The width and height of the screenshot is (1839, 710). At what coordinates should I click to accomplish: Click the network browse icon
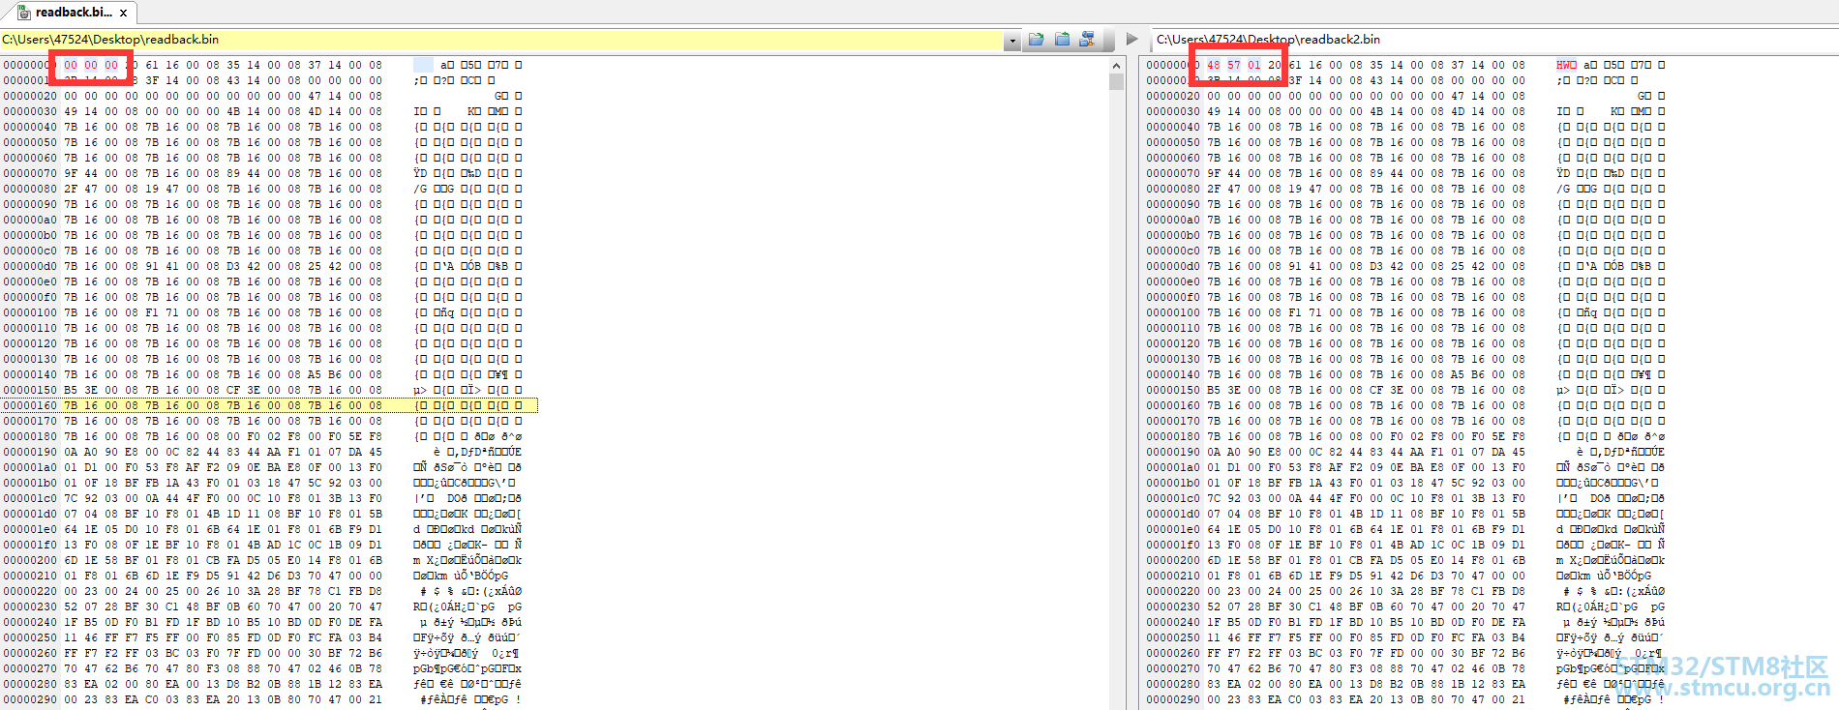[1087, 40]
